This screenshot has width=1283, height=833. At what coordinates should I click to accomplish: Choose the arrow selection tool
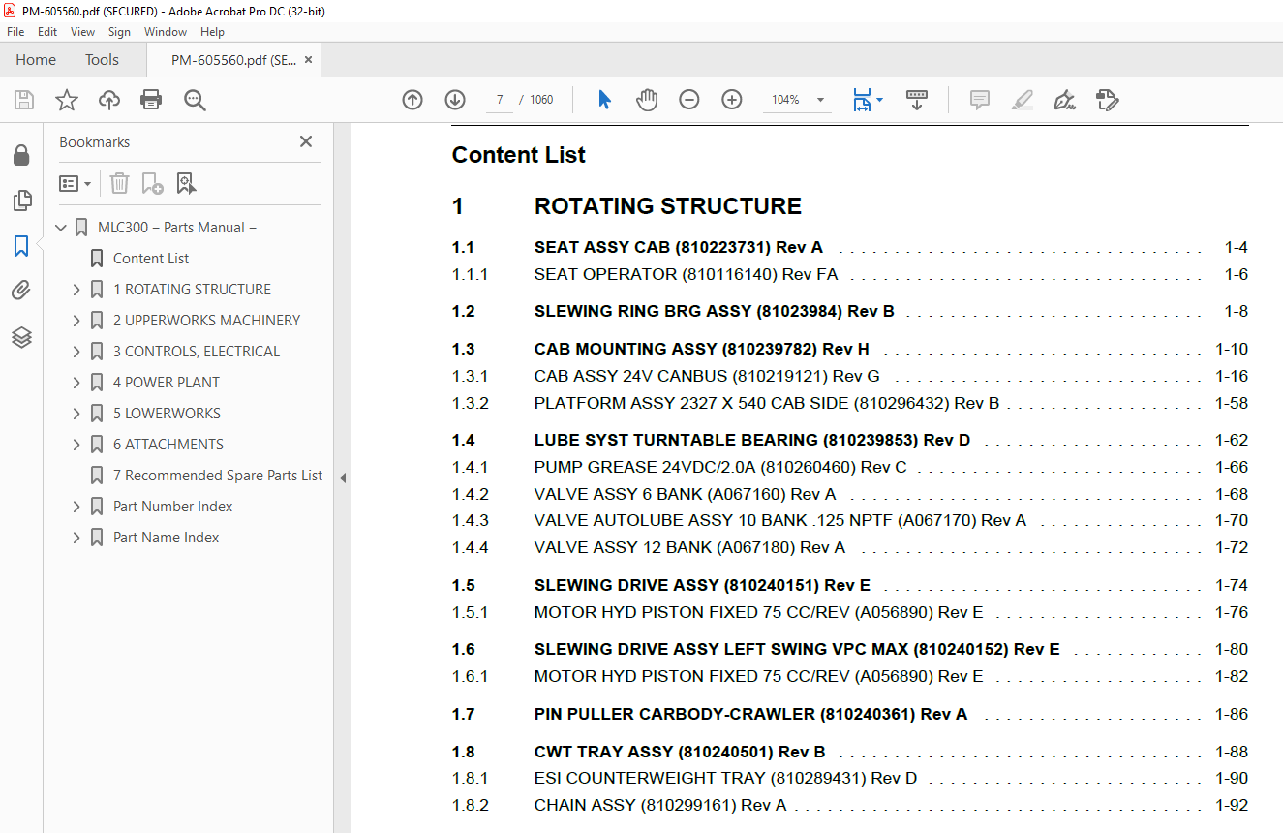pos(605,100)
